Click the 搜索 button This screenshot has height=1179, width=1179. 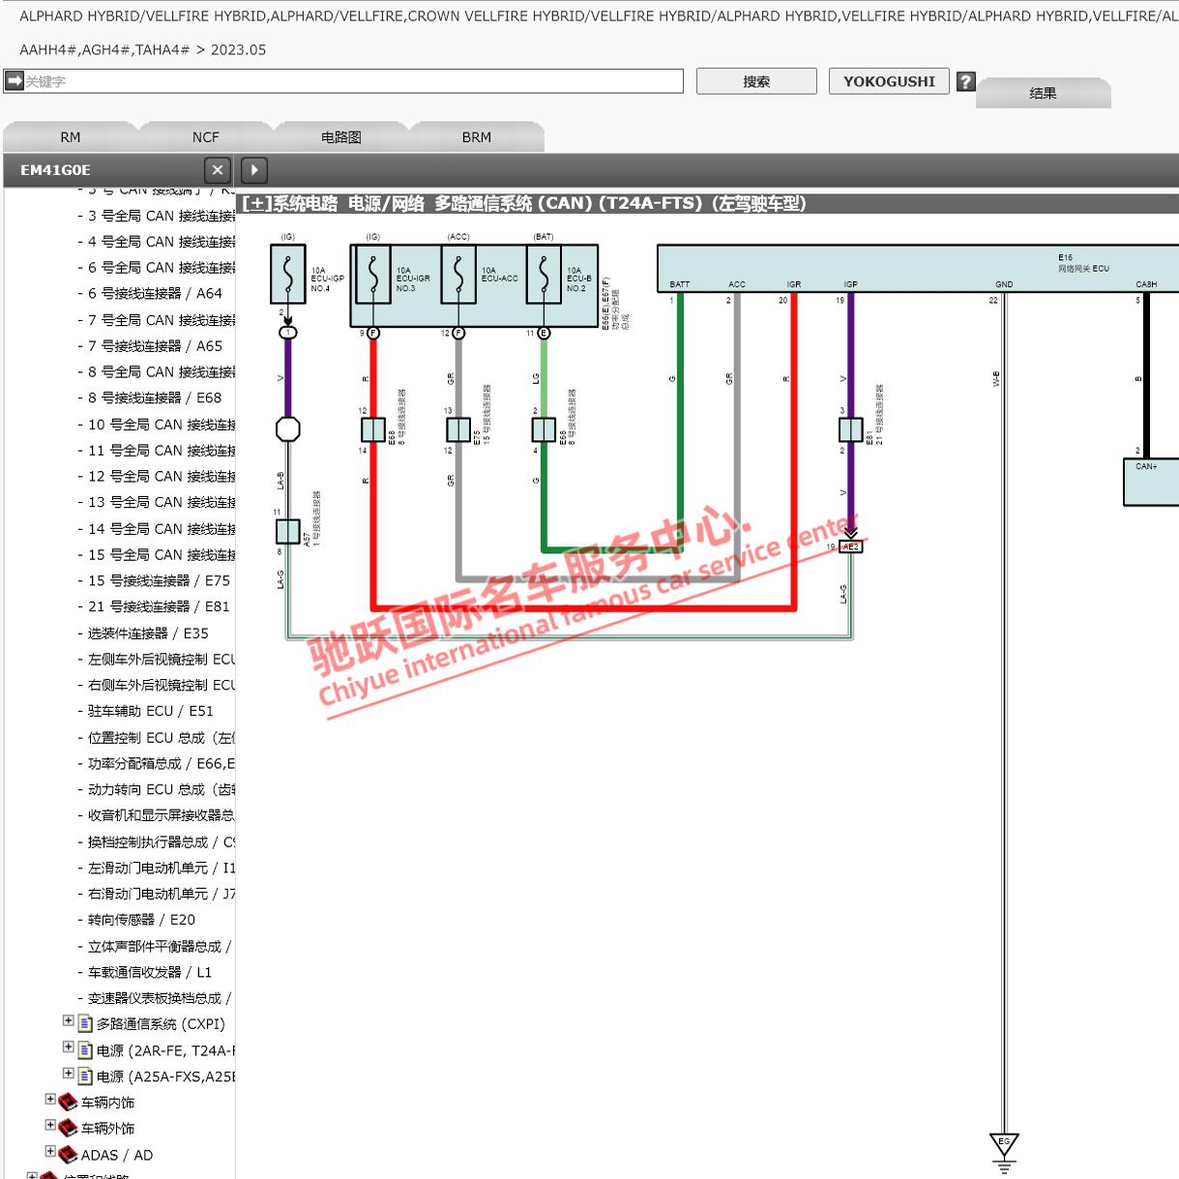tap(756, 81)
